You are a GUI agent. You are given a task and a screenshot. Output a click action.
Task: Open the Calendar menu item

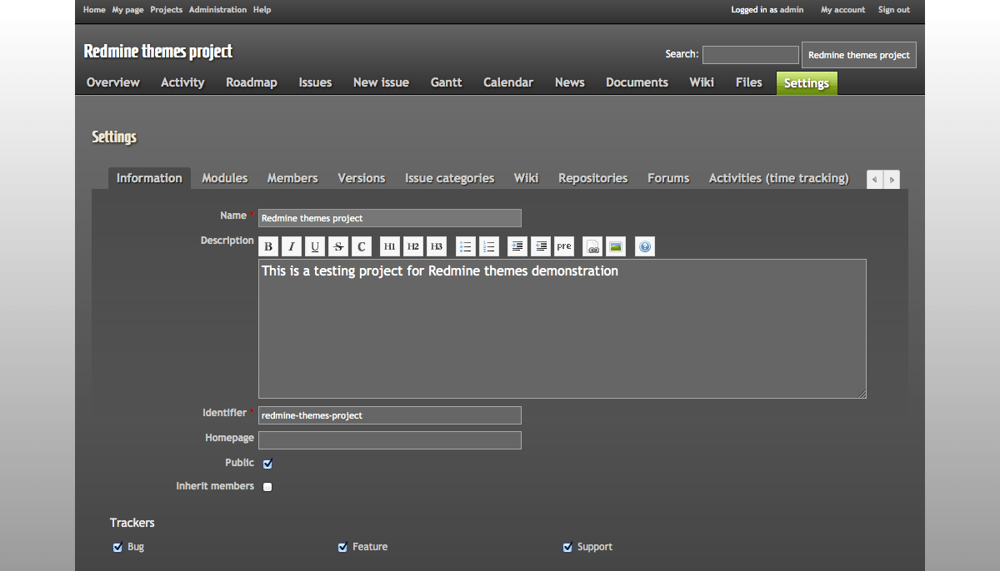point(508,82)
